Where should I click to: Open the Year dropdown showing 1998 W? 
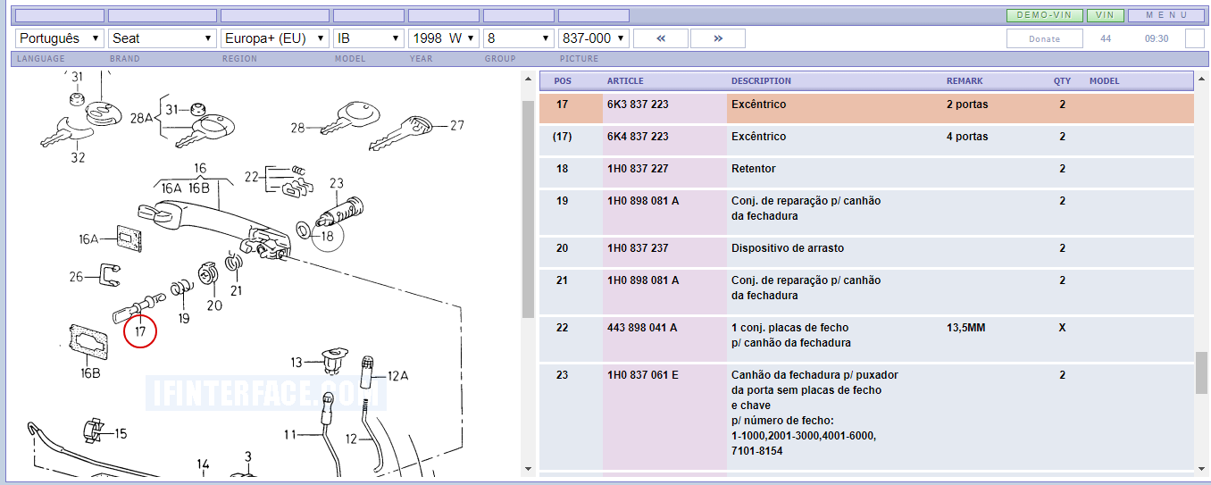(444, 38)
